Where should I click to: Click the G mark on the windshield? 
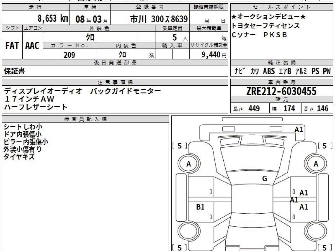tap(265, 179)
